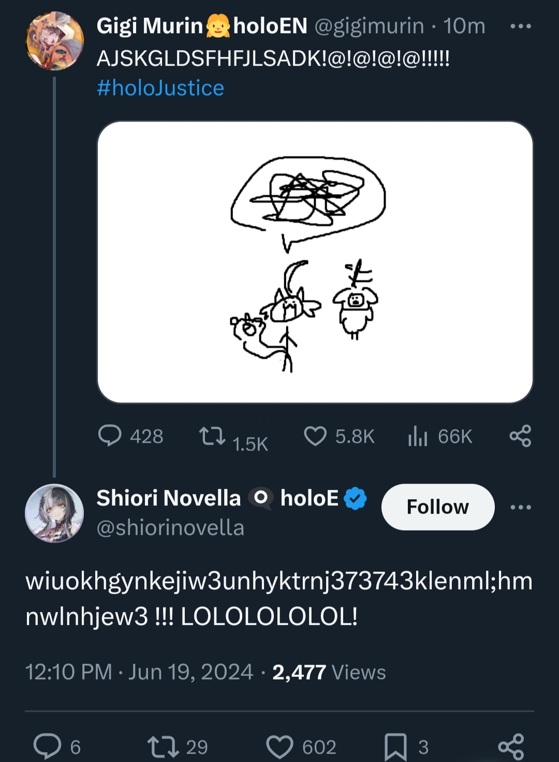Share Gigi Murin's post
This screenshot has height=762, width=559.
coord(520,436)
